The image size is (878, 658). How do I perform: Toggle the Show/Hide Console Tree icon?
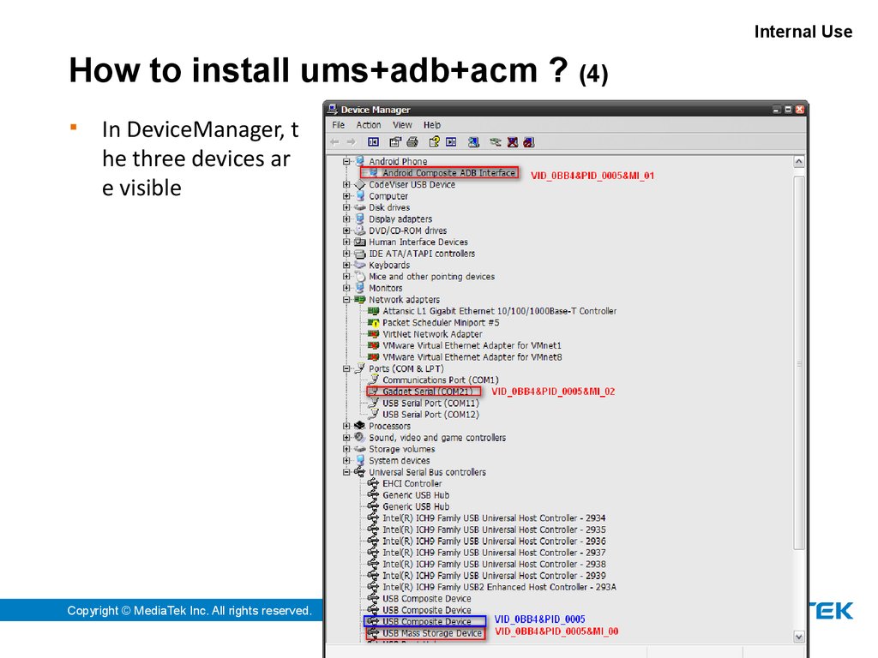(x=374, y=142)
